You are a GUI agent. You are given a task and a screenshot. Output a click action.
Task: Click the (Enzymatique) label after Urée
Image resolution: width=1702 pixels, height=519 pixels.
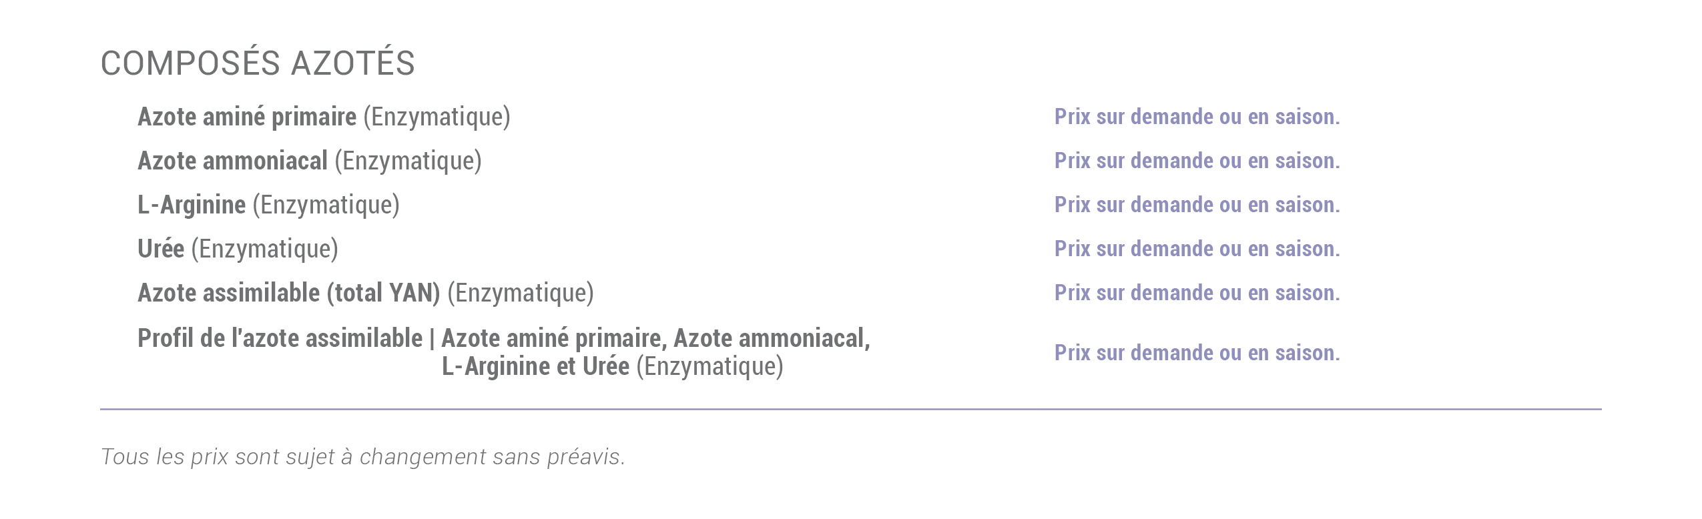pos(265,249)
